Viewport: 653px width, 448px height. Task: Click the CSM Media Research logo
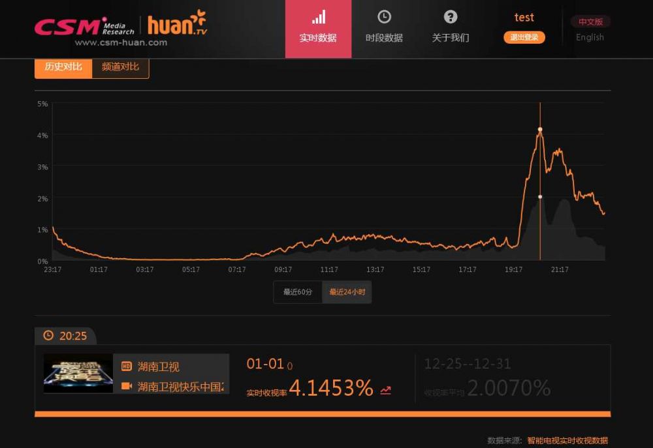coord(84,26)
